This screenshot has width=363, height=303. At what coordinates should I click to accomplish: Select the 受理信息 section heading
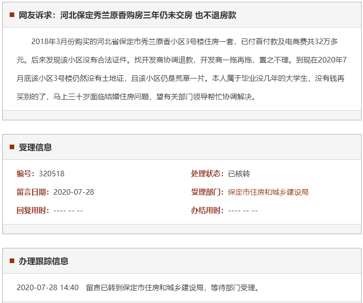coord(35,147)
